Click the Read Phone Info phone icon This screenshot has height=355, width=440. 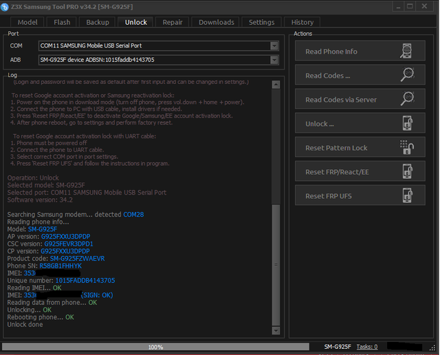pos(406,51)
